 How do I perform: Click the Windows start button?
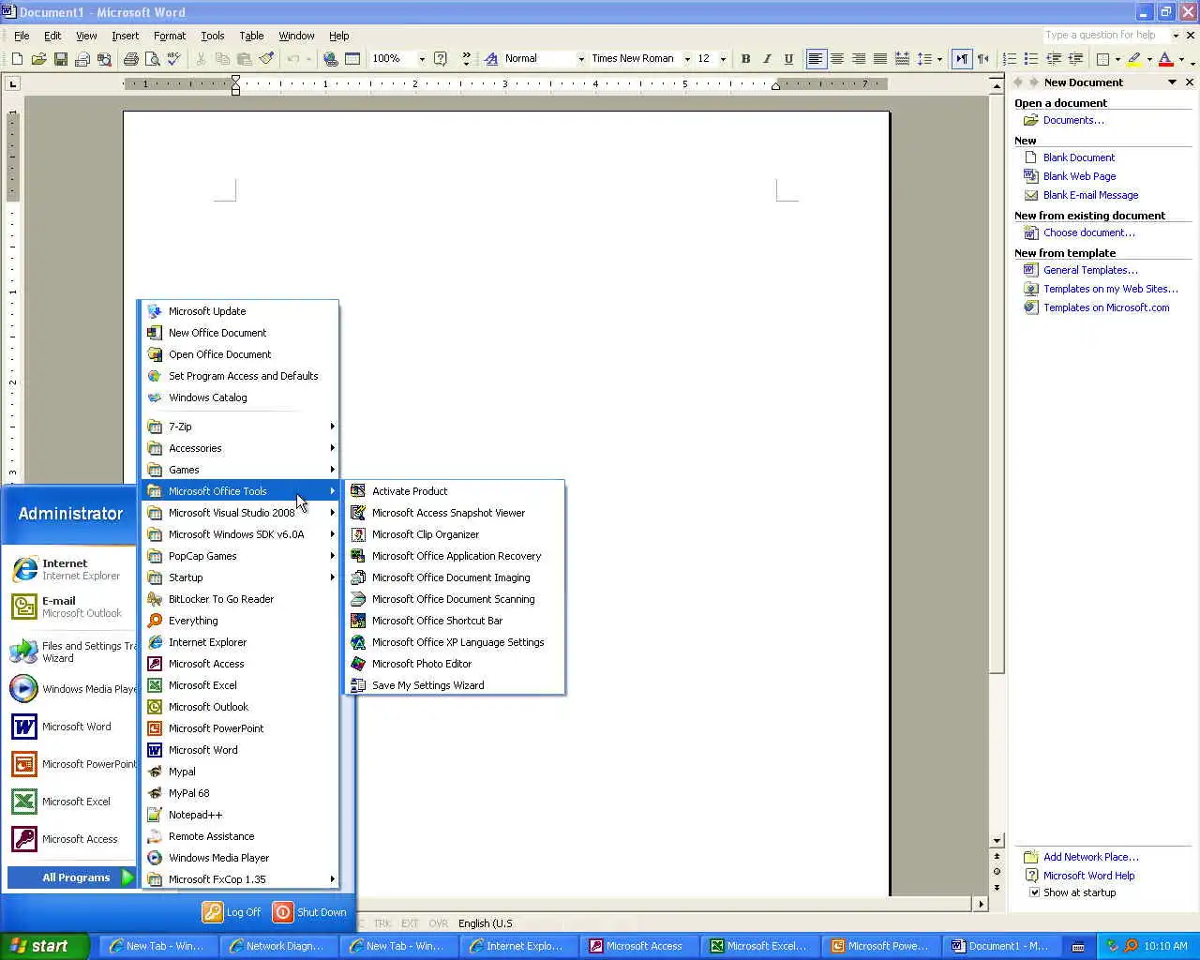click(44, 946)
